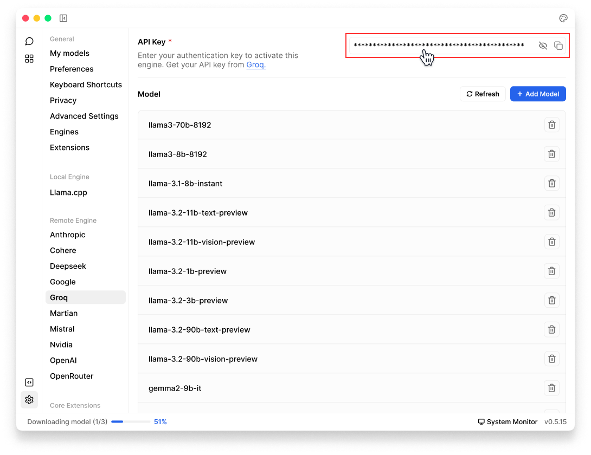Click the llama-3.2-11b-vision-preview model name
The width and height of the screenshot is (591, 455).
tap(202, 242)
